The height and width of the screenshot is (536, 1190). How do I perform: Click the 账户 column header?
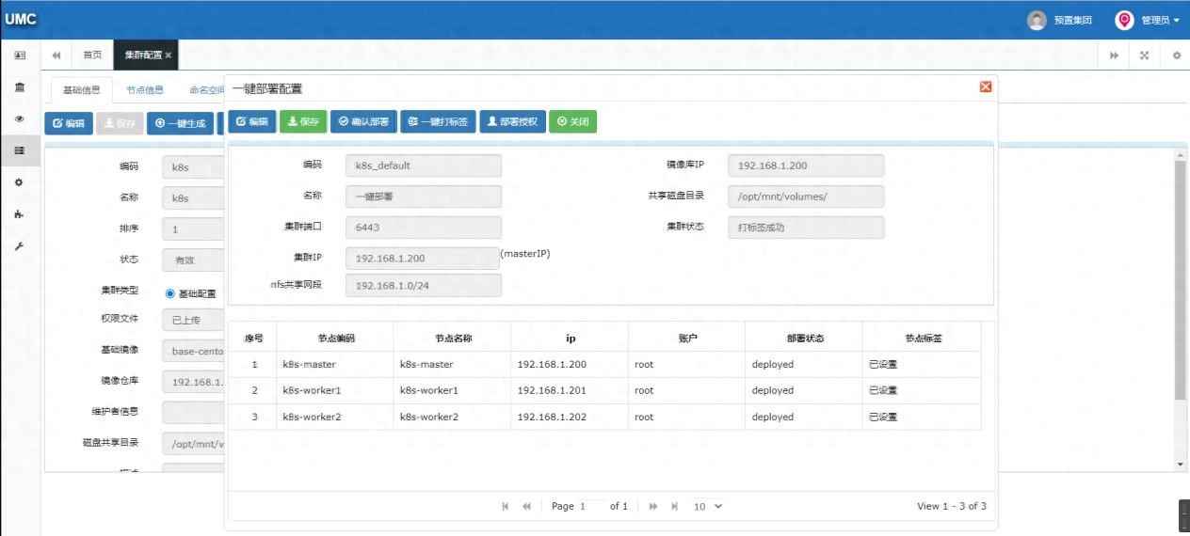coord(686,337)
